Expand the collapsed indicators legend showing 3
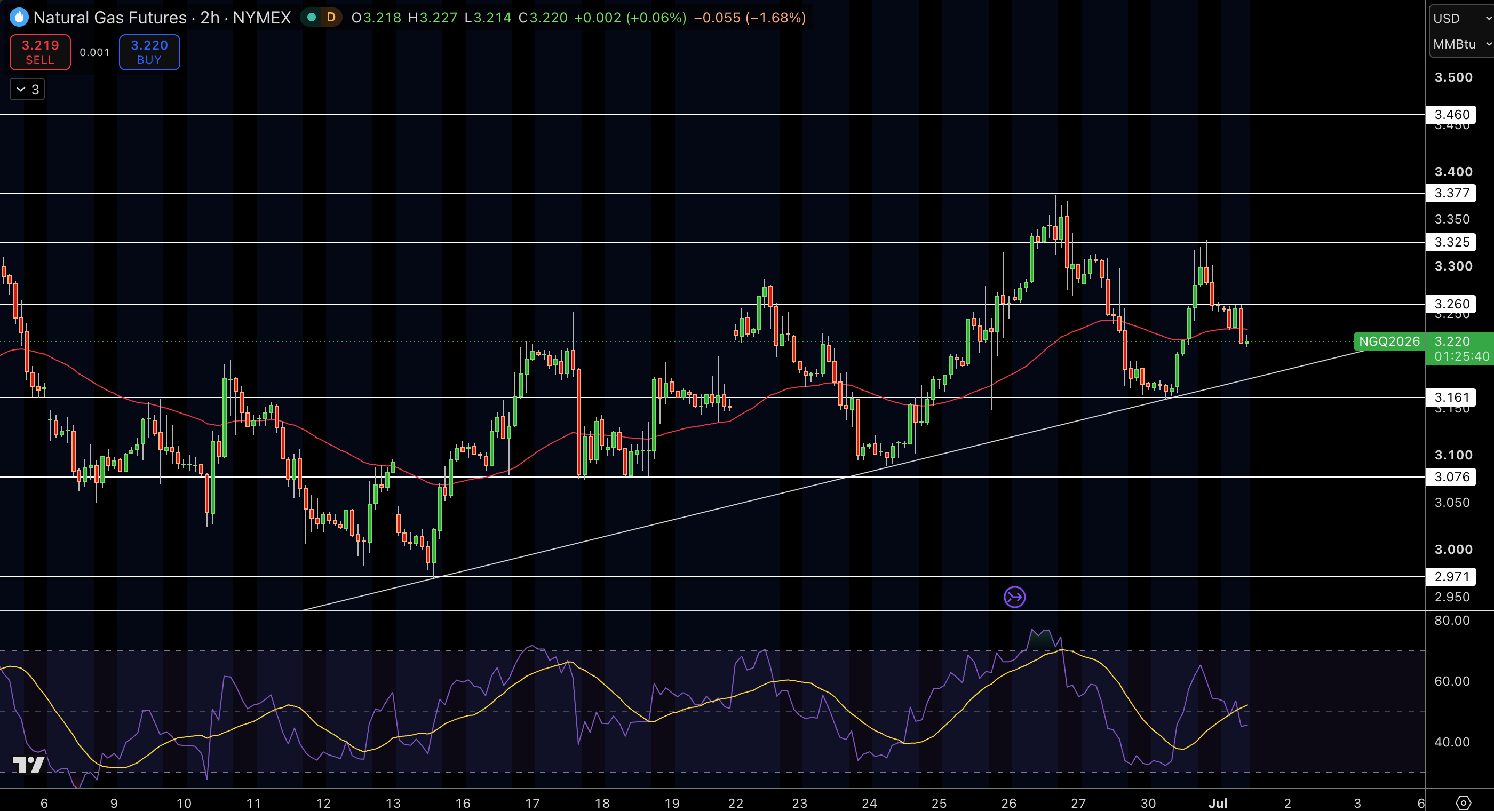This screenshot has height=811, width=1494. click(x=27, y=89)
